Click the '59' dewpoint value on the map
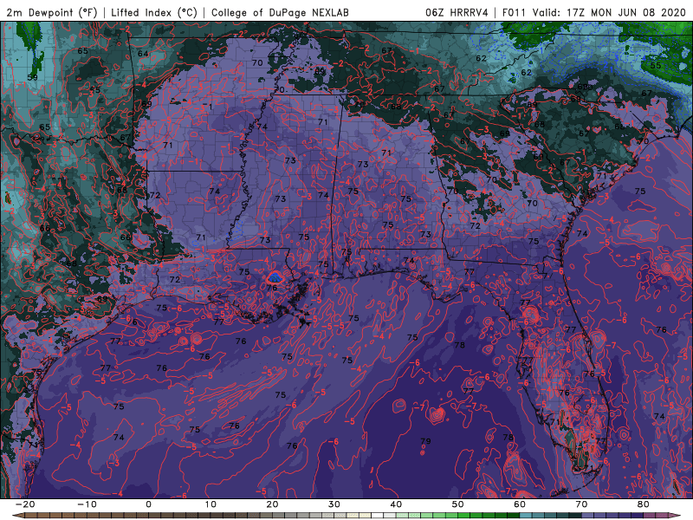Image resolution: width=693 pixels, height=520 pixels. (x=32, y=77)
